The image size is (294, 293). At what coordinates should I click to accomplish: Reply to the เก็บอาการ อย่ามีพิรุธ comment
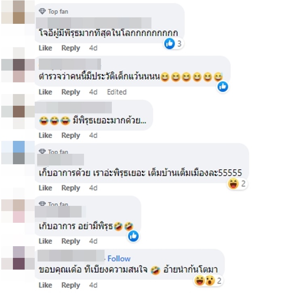tap(71, 241)
